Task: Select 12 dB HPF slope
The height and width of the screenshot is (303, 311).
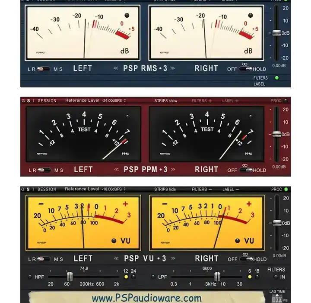Action: pyautogui.click(x=126, y=277)
